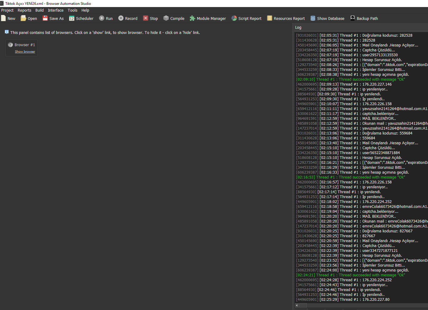428x310 pixels.
Task: Click the log's horizontal scrollbar left arrow
Action: [x=297, y=305]
